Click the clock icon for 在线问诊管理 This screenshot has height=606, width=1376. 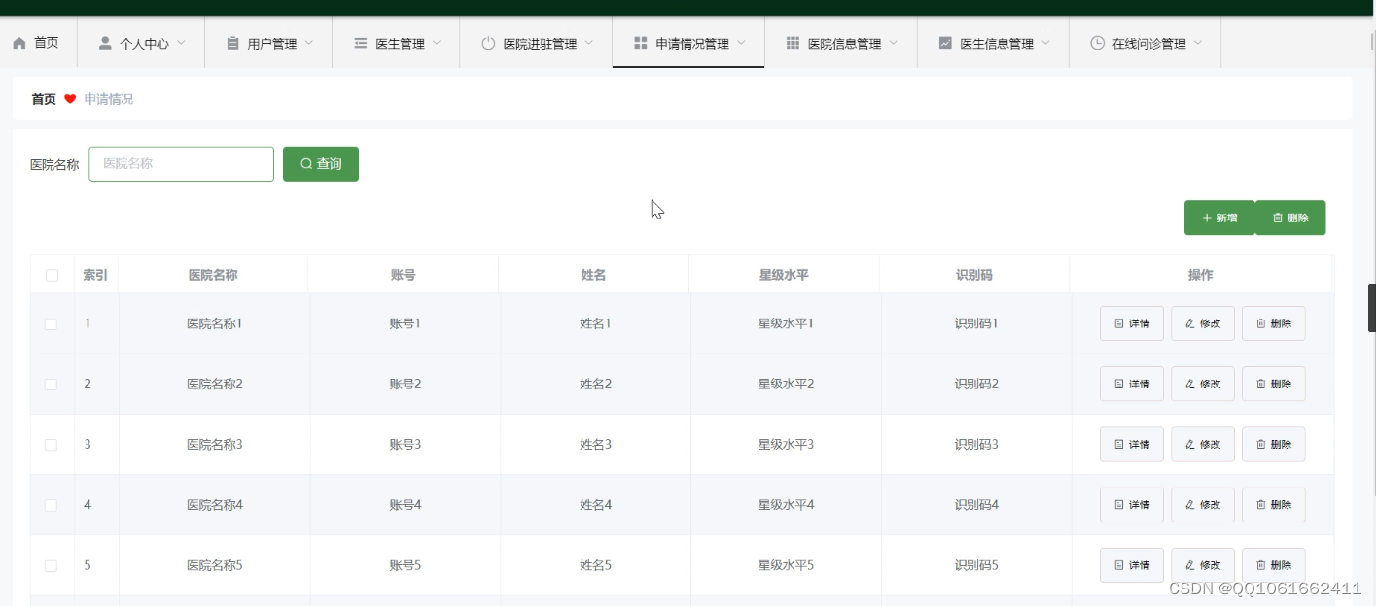click(x=1097, y=43)
